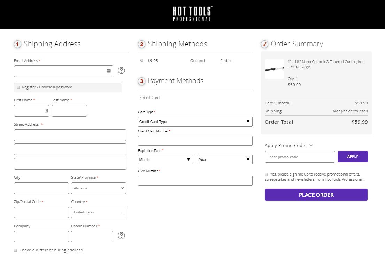Screen dimensions: 385x264
Task: Click autofill icon inside Email Address field
Action: tap(109, 71)
